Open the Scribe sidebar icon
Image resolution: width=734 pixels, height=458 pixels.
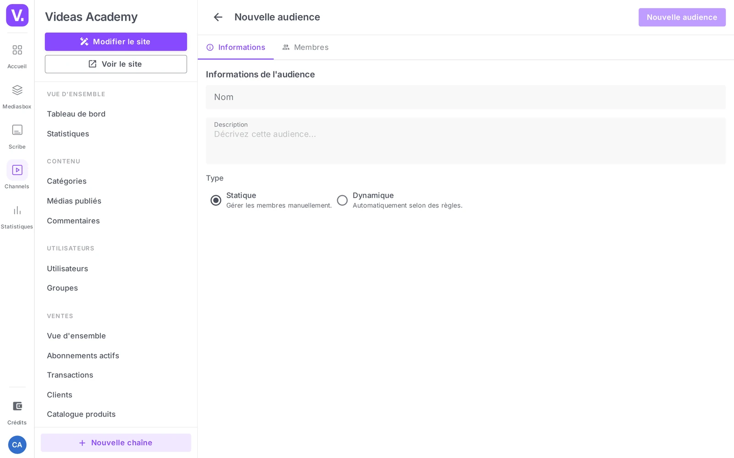click(17, 130)
